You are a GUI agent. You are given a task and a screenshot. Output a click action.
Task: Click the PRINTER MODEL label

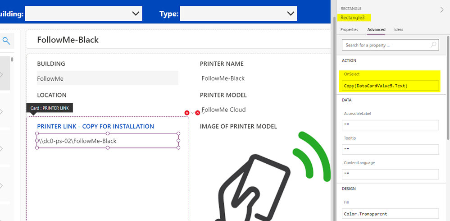pyautogui.click(x=223, y=95)
